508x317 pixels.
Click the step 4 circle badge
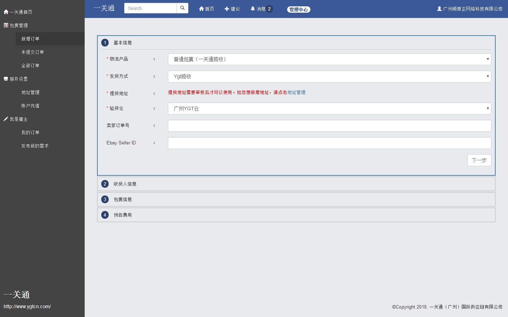(105, 215)
